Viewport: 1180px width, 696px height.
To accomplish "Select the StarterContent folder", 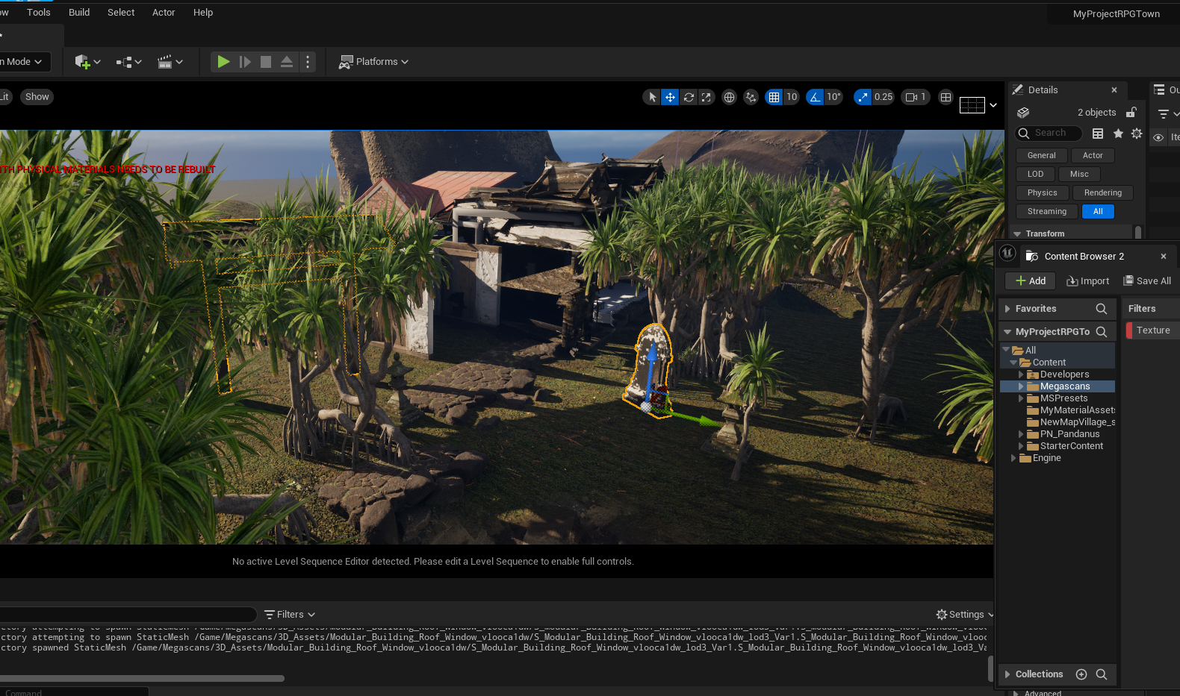I will pos(1071,446).
